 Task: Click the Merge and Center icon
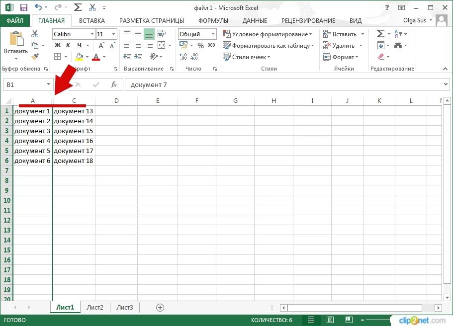pos(162,45)
